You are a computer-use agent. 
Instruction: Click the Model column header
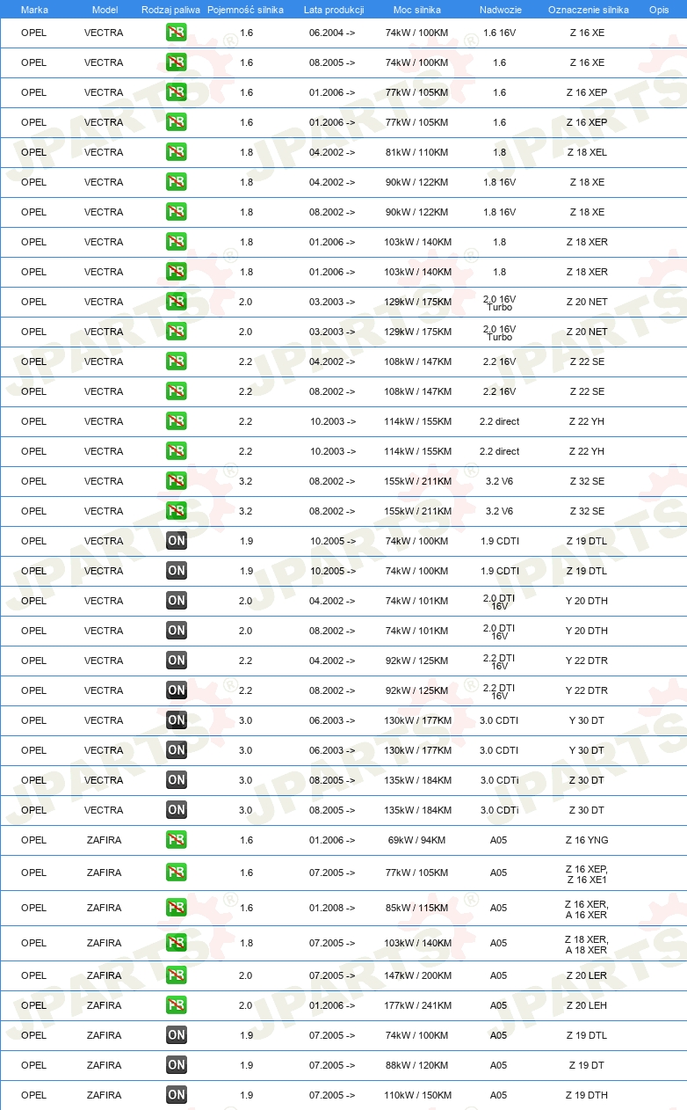[105, 10]
